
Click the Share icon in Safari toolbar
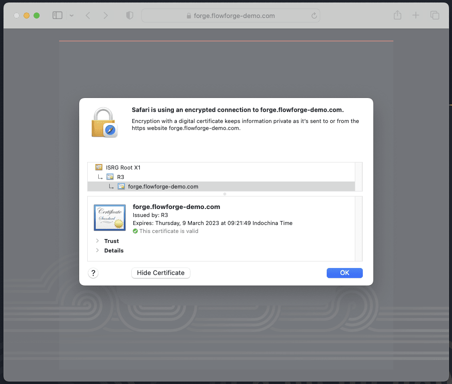click(x=397, y=15)
